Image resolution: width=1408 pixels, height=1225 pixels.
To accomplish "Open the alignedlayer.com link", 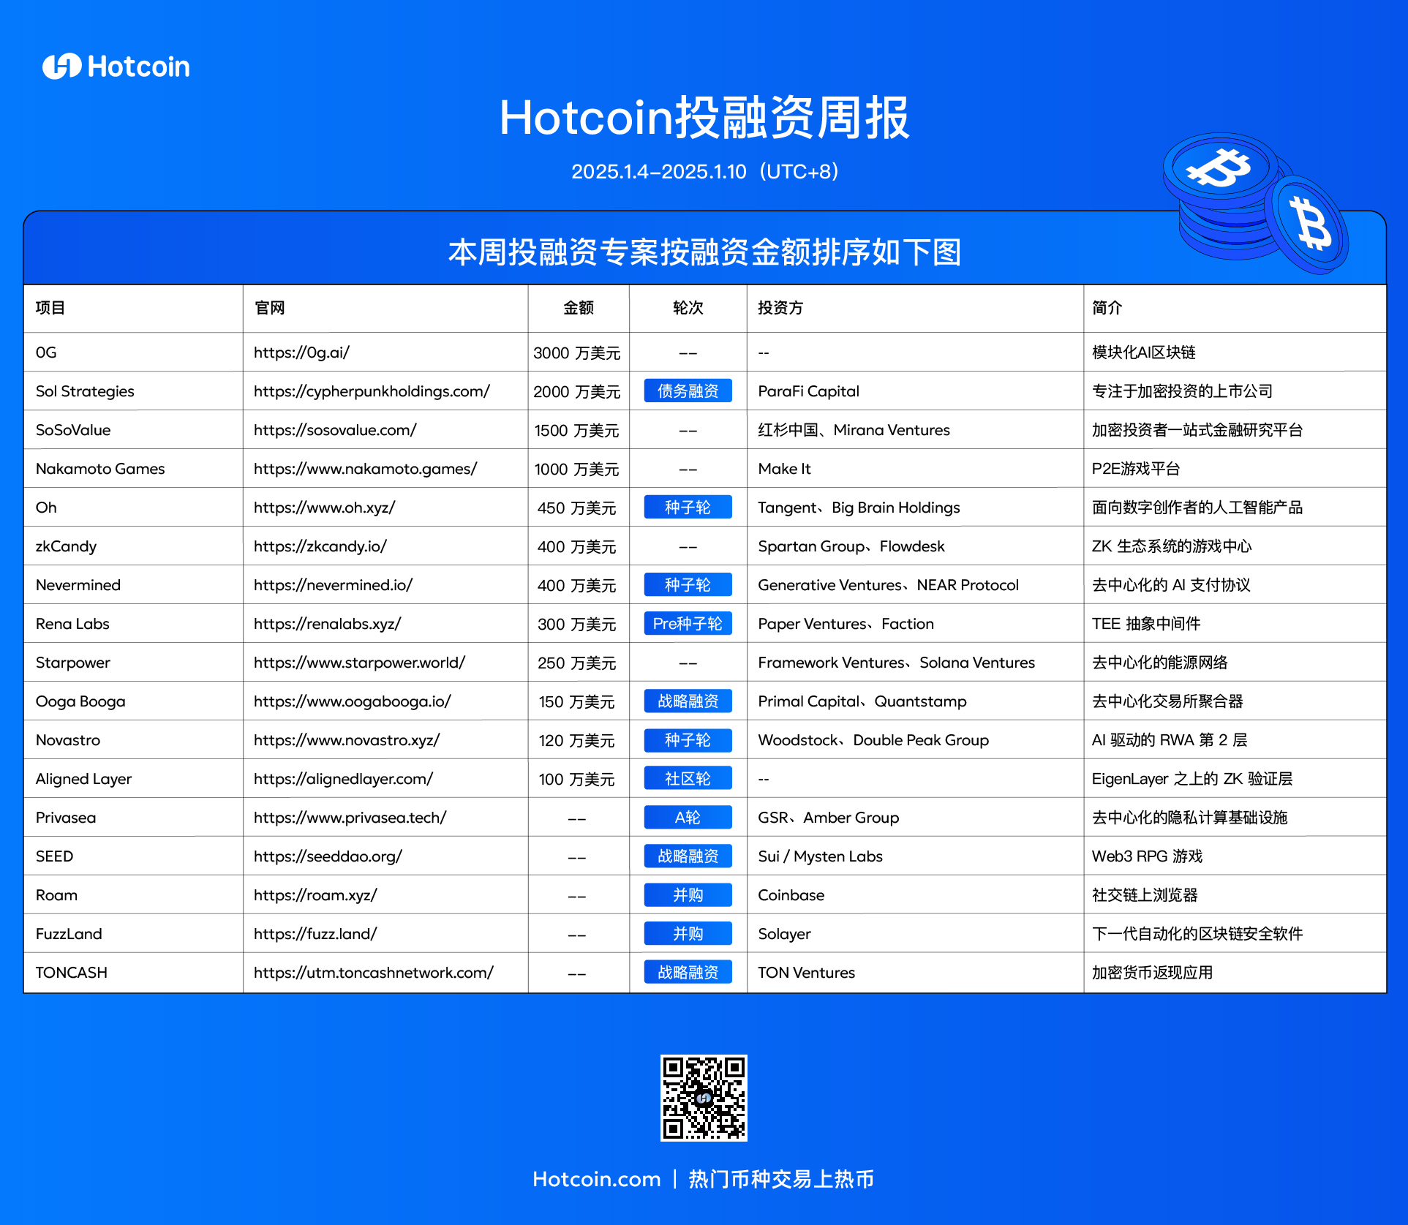I will point(343,779).
